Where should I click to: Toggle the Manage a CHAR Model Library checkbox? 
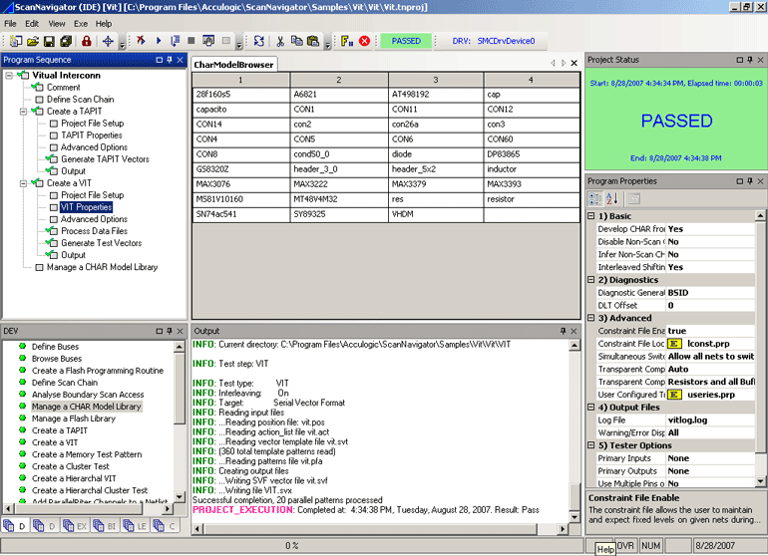pyautogui.click(x=39, y=267)
